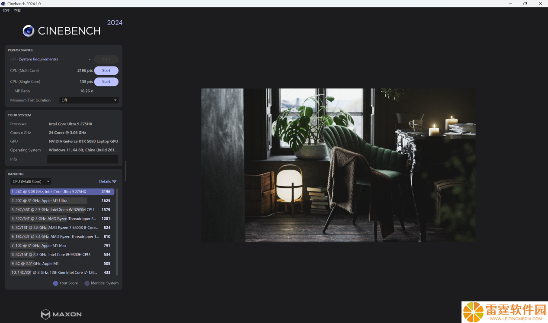
Task: Click into the Info text field
Action: click(x=83, y=159)
